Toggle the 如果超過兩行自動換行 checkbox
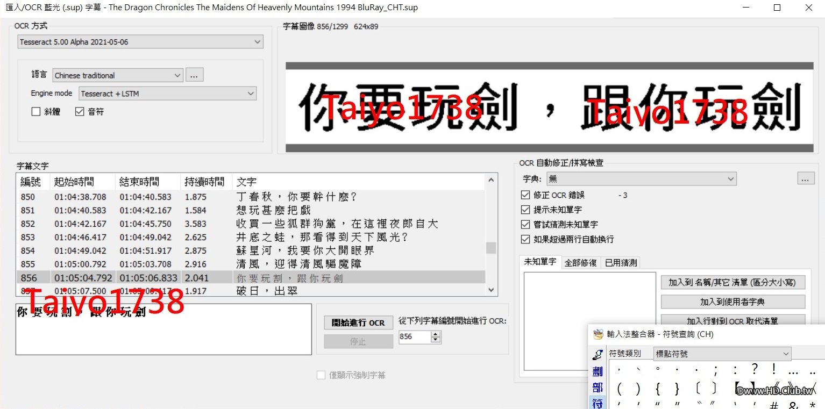 (x=525, y=239)
